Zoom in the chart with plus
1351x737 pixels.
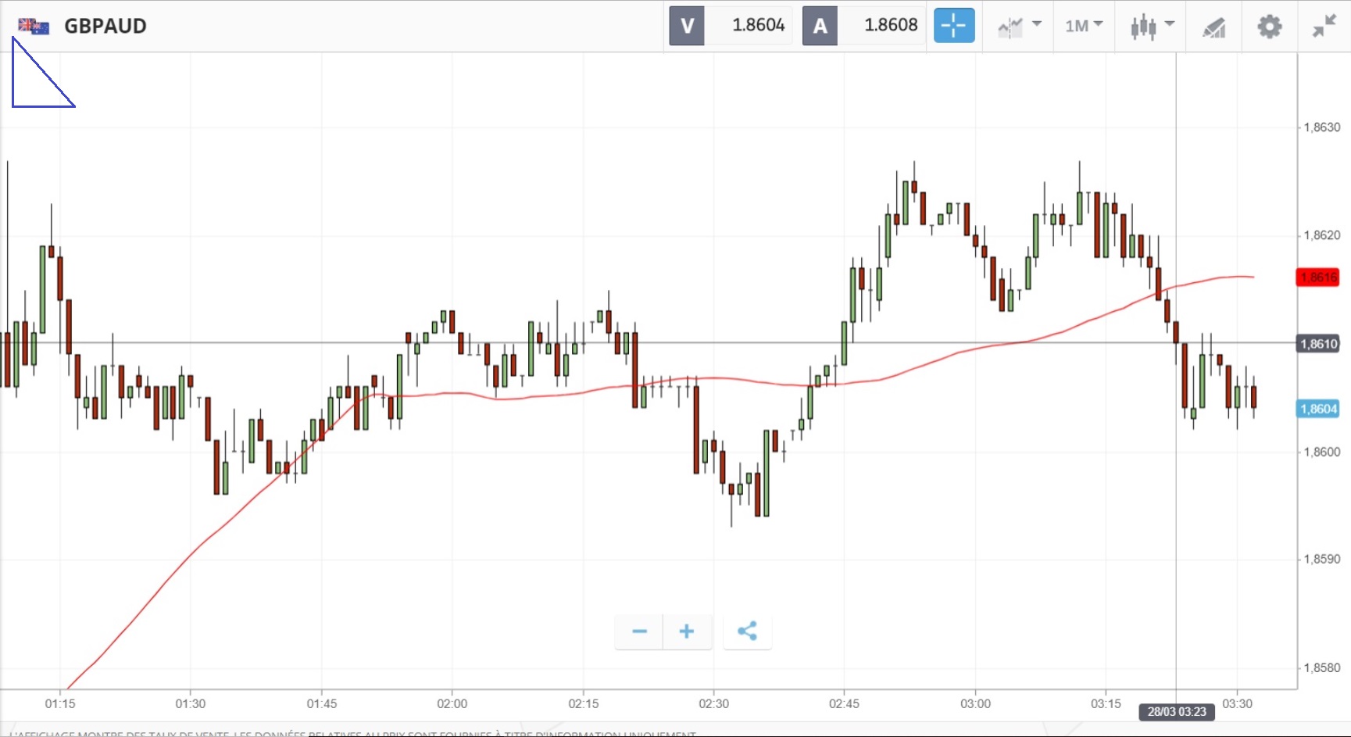pyautogui.click(x=686, y=631)
